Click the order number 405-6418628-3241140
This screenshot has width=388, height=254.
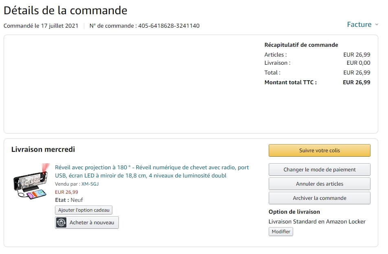[169, 26]
